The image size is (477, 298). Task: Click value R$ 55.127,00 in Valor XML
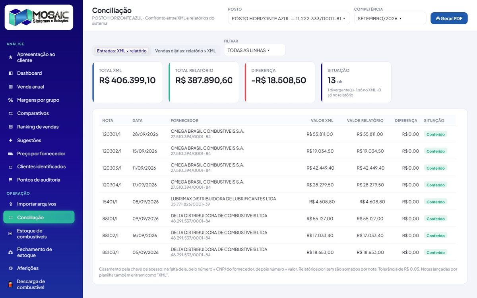pyautogui.click(x=320, y=219)
